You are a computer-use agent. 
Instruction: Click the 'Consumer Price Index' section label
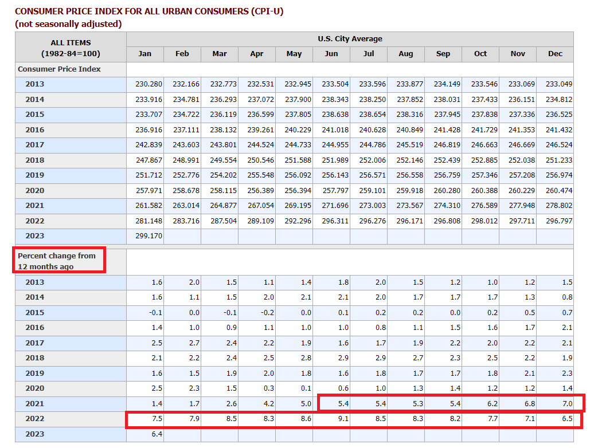(x=59, y=69)
